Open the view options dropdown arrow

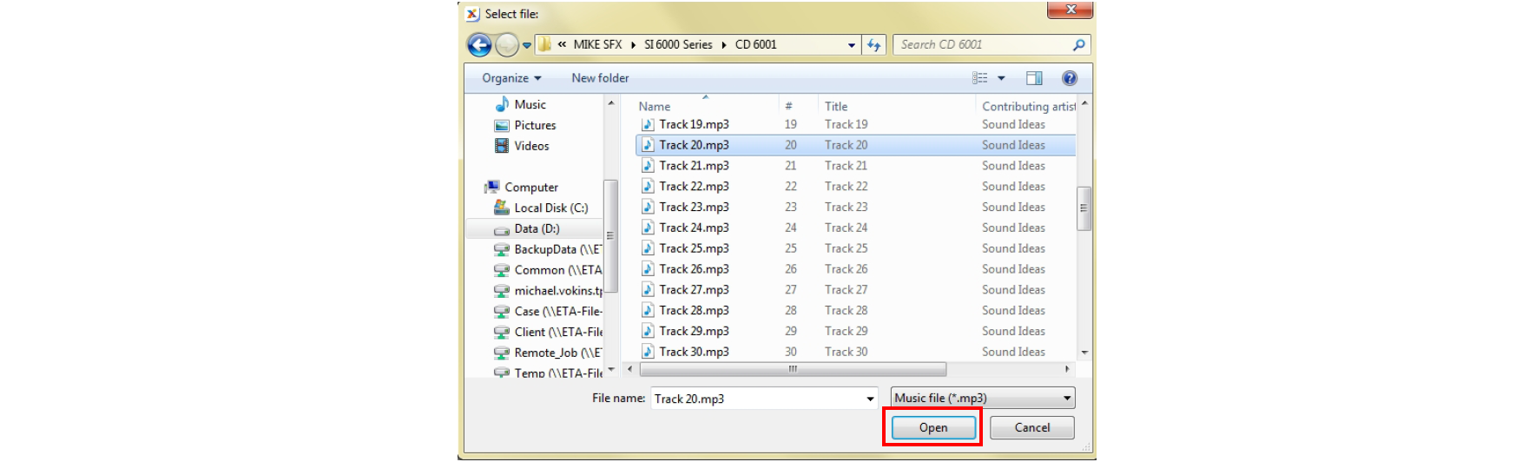[1001, 78]
